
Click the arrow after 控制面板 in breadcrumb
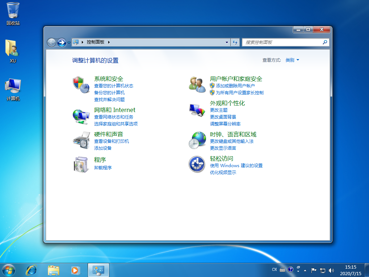(x=109, y=42)
